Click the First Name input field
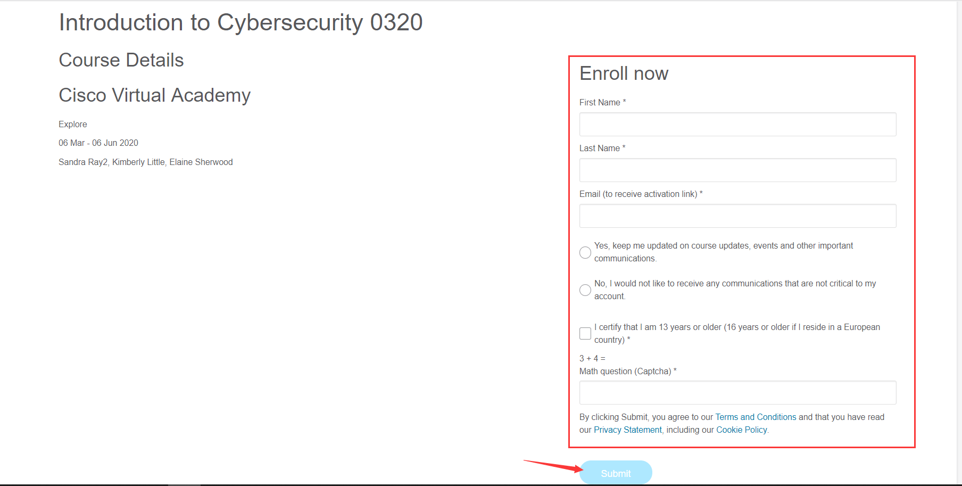Image resolution: width=962 pixels, height=486 pixels. [x=737, y=124]
